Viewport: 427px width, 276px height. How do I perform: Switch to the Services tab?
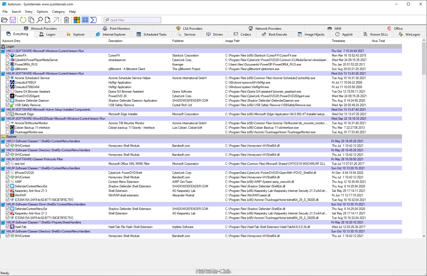[x=186, y=34]
